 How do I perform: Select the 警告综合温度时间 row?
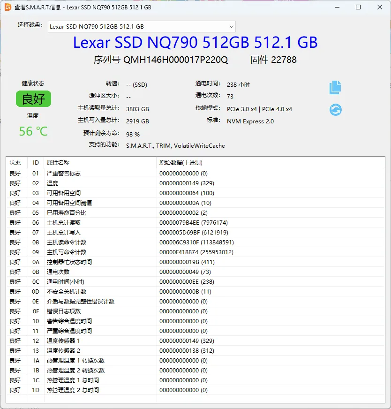tap(195, 321)
